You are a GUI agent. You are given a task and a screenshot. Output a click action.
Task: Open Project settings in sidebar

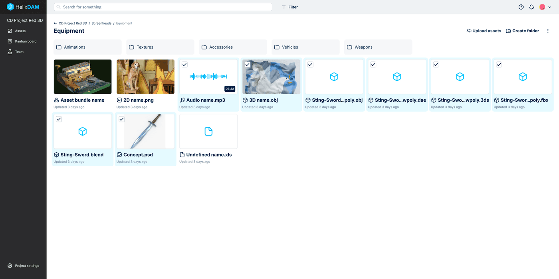(23, 265)
